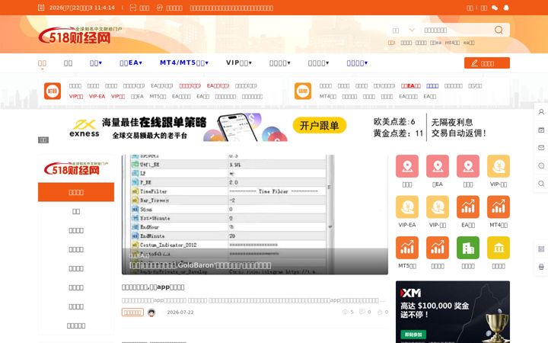Click the yellow round category icon above the MT4 link
The image size is (548, 343).
click(x=303, y=91)
